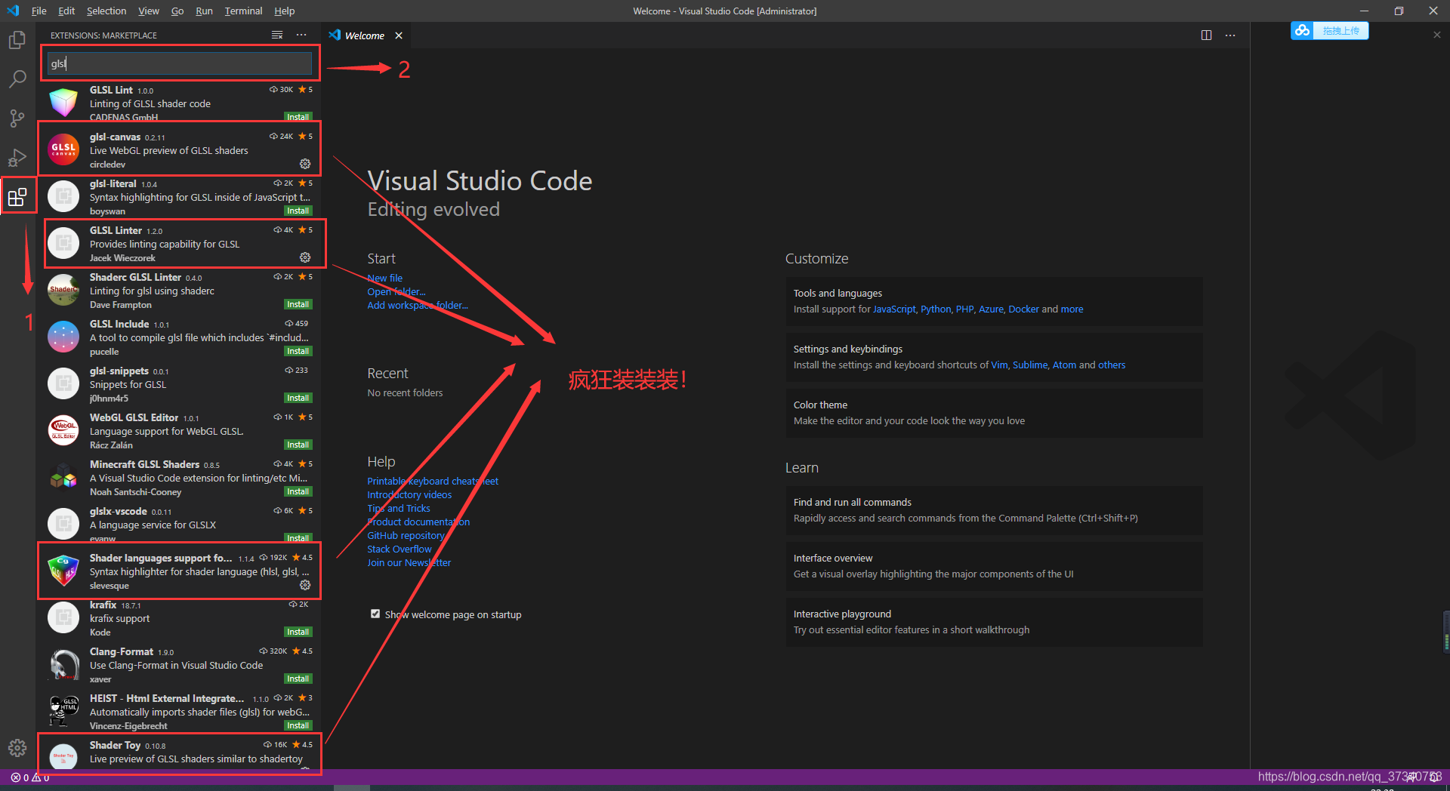Click the Add workspace folder link

tap(418, 305)
